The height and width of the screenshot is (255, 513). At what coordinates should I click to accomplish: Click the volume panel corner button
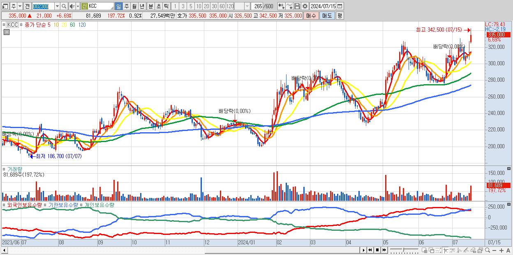pyautogui.click(x=510, y=169)
